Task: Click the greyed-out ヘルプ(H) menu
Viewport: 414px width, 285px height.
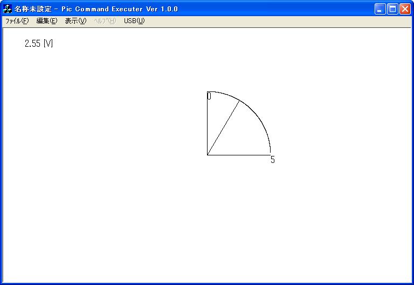Action: click(x=105, y=21)
